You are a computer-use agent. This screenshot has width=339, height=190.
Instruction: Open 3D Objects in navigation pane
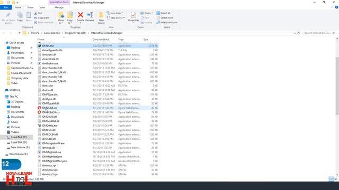click(17, 102)
